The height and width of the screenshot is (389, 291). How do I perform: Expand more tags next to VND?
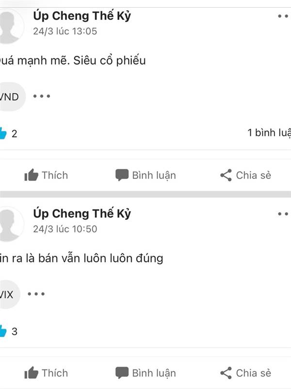42,96
